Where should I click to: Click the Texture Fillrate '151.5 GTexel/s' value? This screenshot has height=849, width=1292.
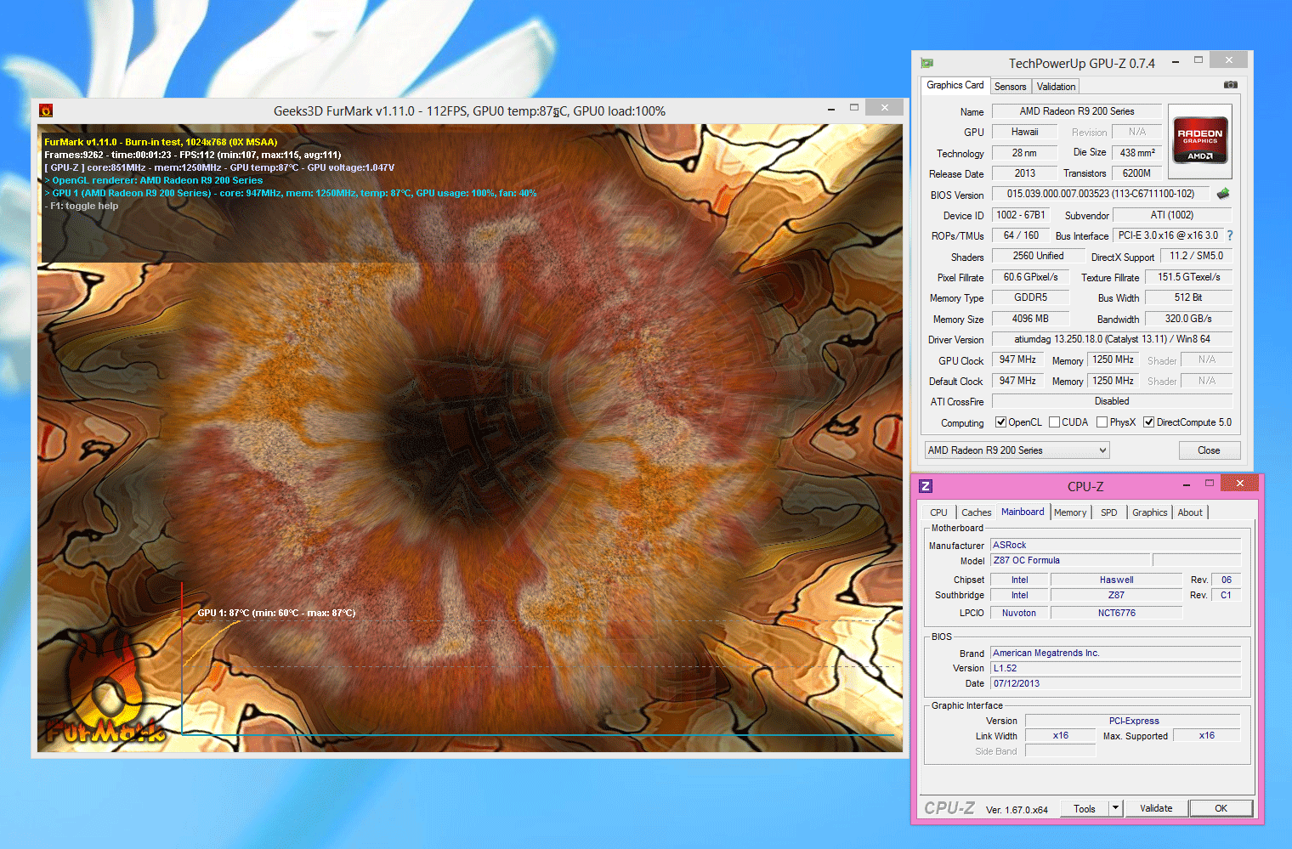1188,277
